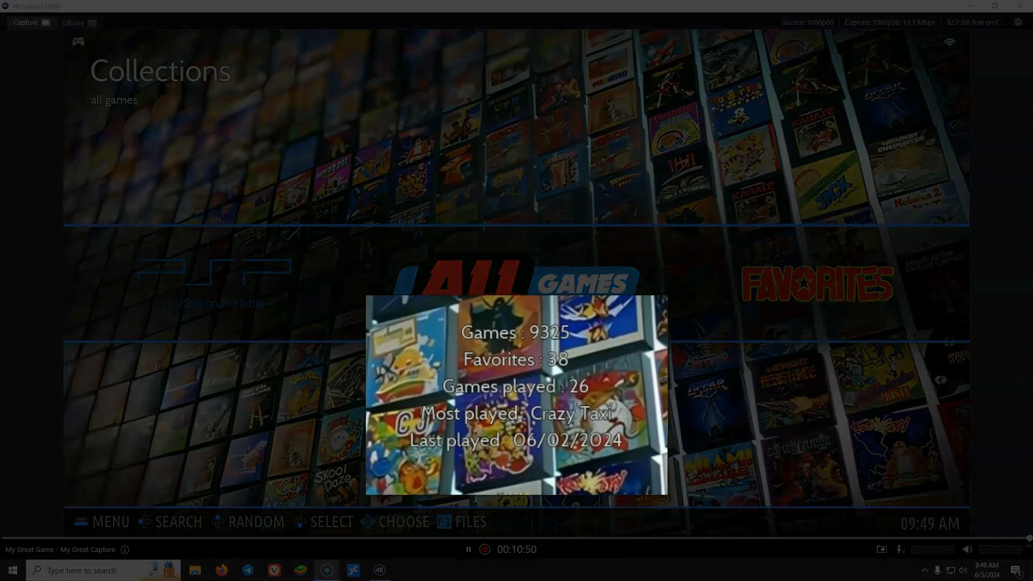The width and height of the screenshot is (1033, 581).
Task: Click the SELECT hint in footer
Action: tap(323, 522)
